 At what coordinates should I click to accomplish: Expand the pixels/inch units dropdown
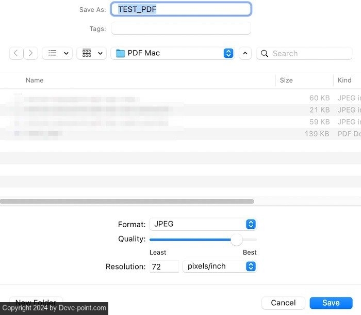click(251, 266)
